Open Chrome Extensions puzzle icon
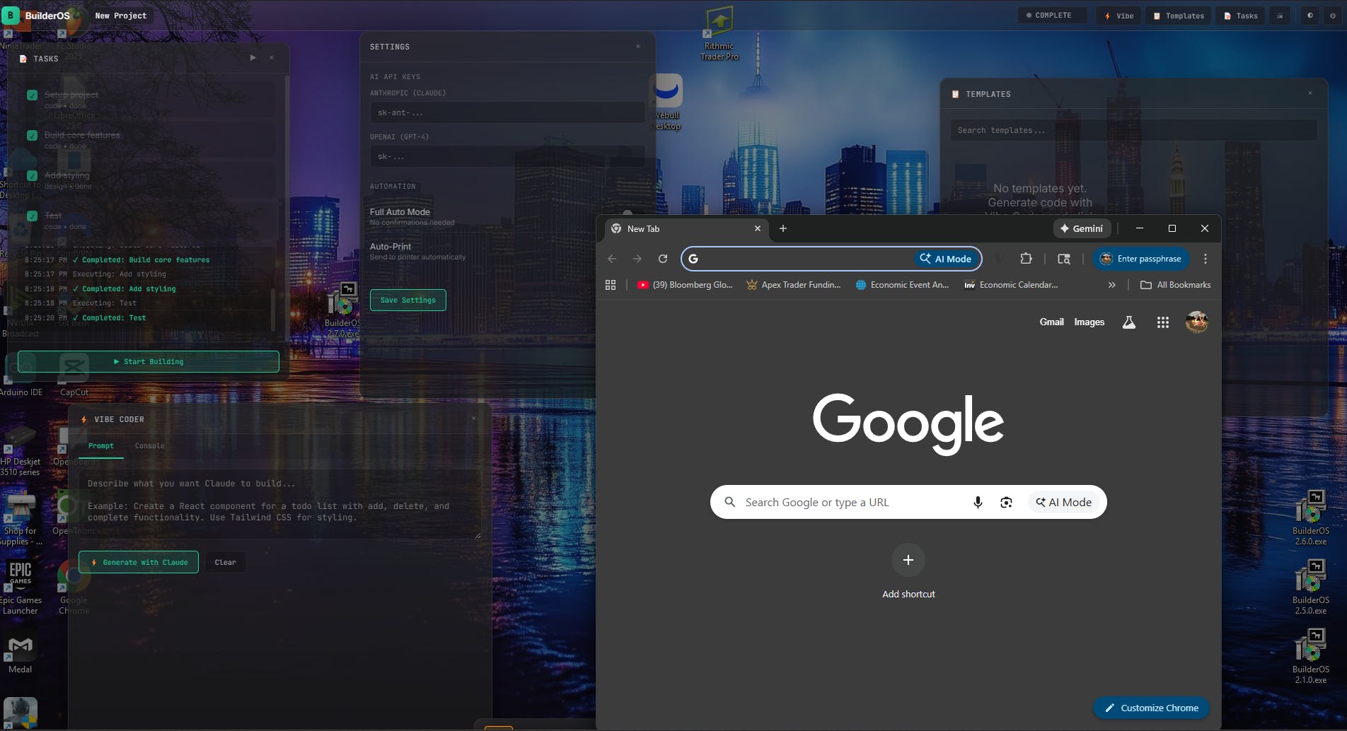This screenshot has height=731, width=1347. (x=1026, y=259)
